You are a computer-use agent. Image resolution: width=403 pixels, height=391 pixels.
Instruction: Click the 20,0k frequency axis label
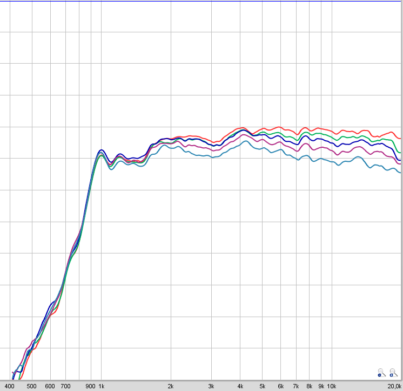pyautogui.click(x=394, y=386)
